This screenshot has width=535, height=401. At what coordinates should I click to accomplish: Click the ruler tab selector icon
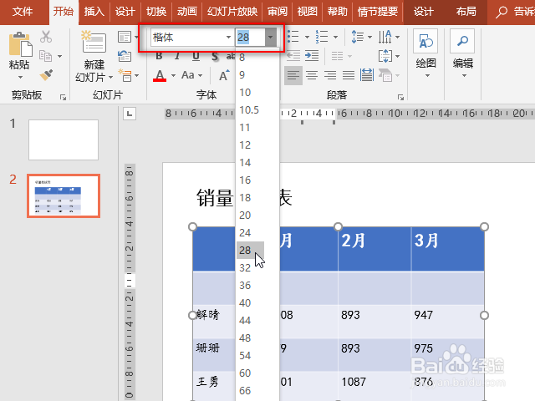point(130,114)
